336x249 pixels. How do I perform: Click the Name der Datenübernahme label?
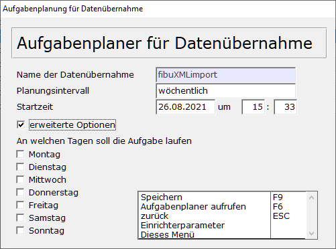tap(75, 75)
